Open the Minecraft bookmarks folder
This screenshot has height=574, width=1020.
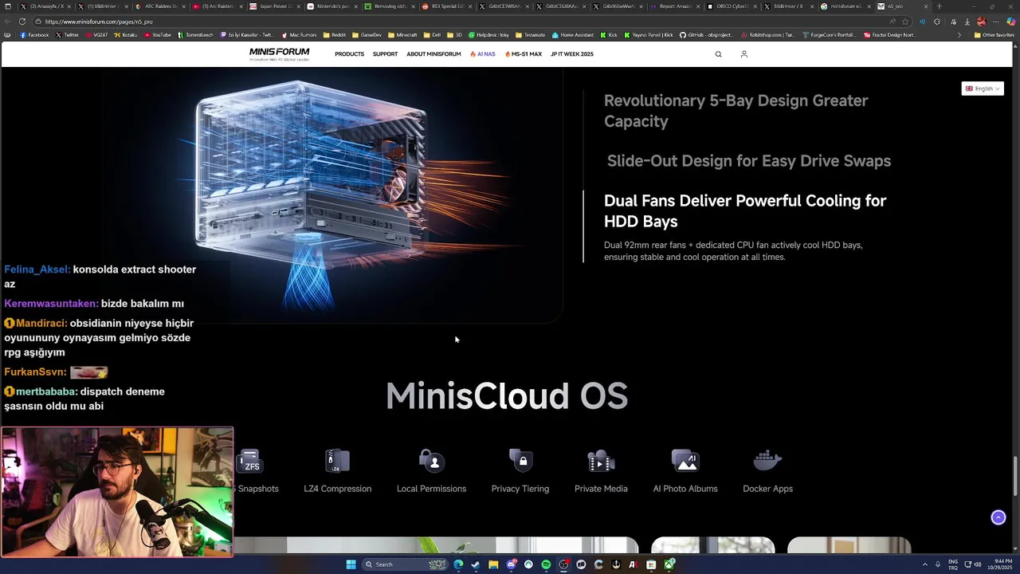[x=402, y=35]
